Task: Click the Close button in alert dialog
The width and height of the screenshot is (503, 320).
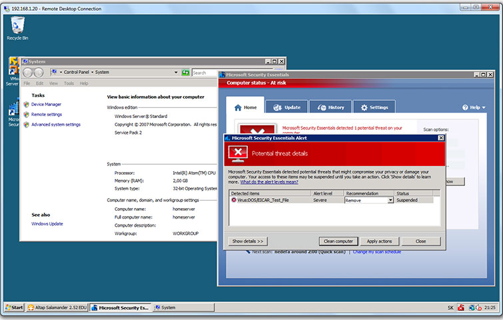Action: pos(421,241)
